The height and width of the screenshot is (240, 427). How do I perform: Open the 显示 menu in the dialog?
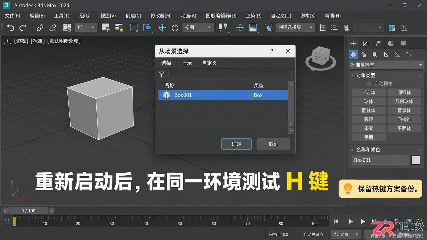coord(187,63)
